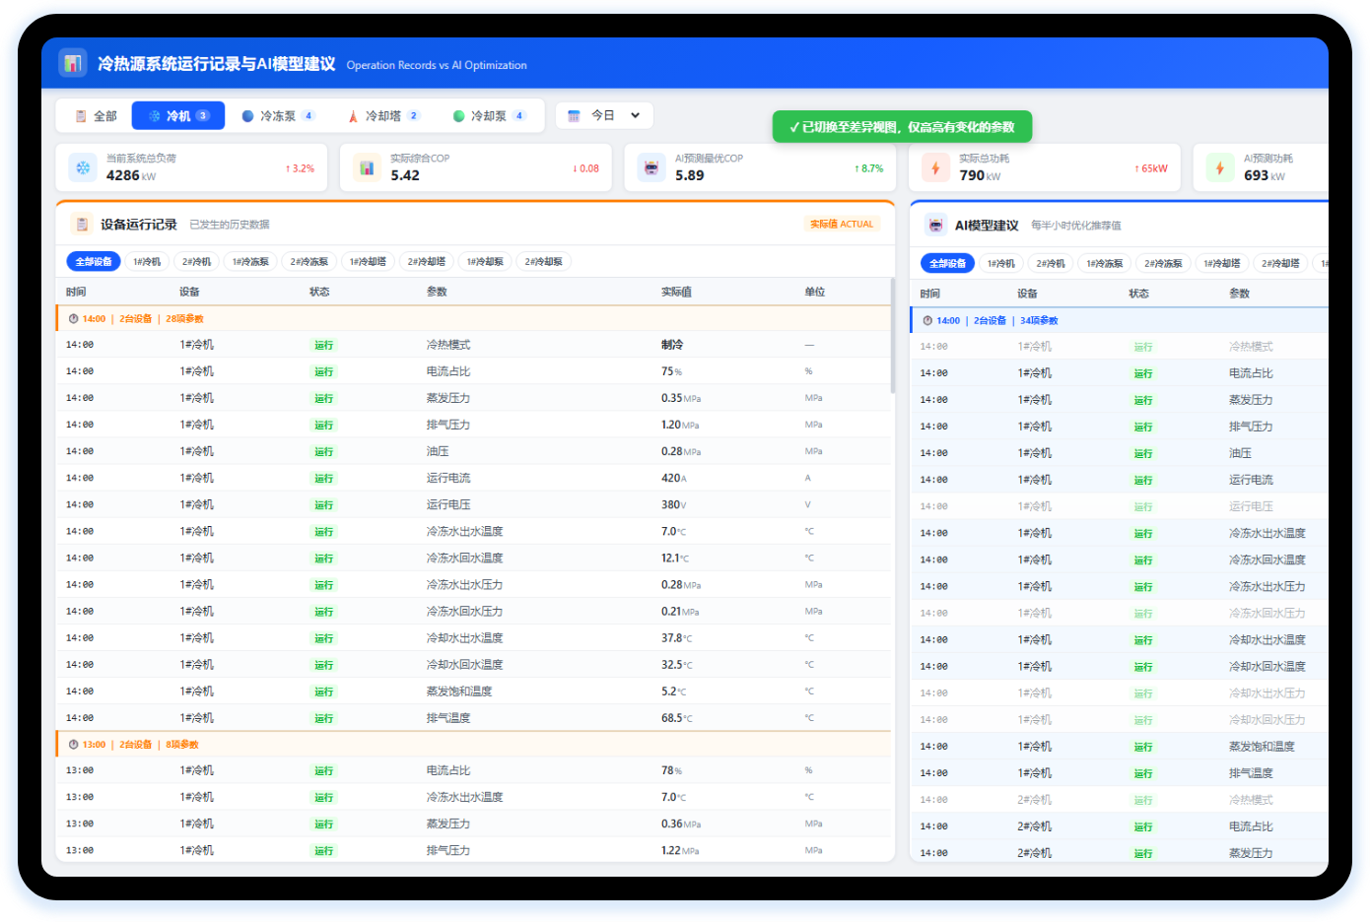Viewport: 1370px width, 922px height.
Task: Open the 今日 date dropdown
Action: 604,116
